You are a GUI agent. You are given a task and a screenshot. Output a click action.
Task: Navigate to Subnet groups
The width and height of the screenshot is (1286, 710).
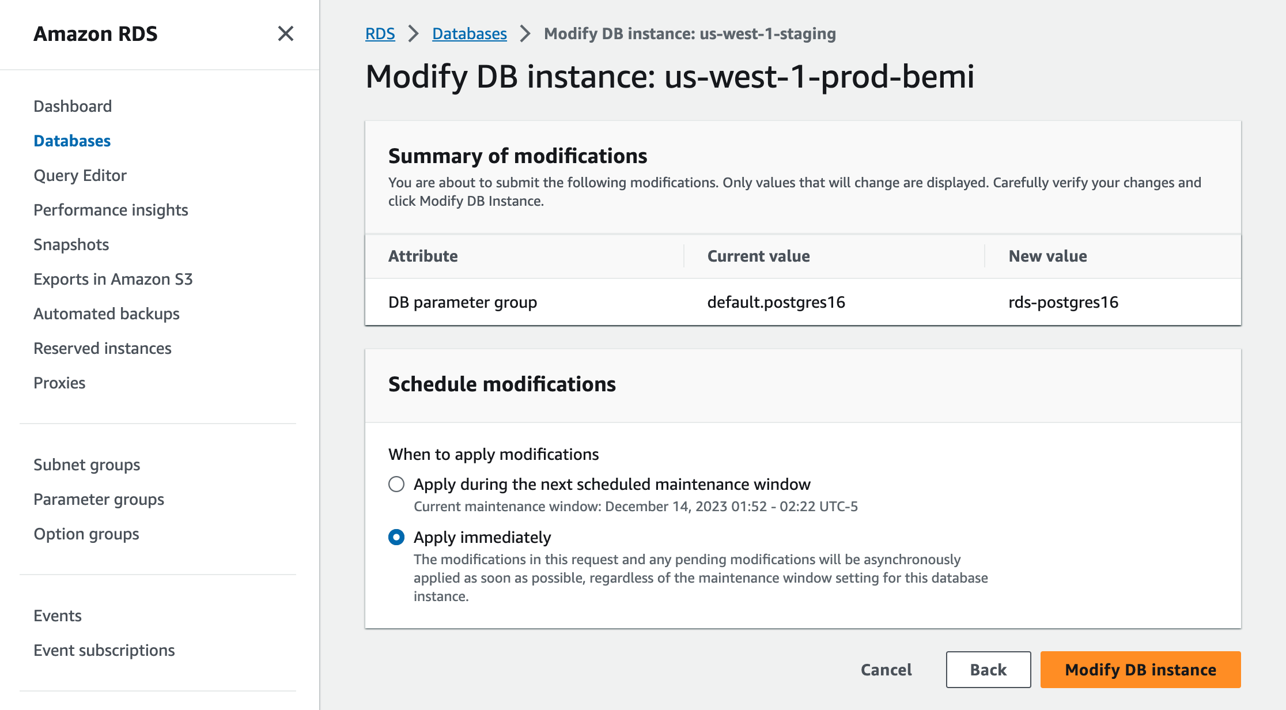click(87, 464)
